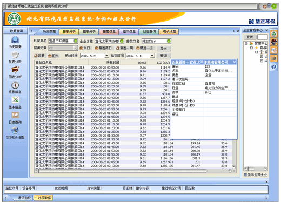This screenshot has width=281, height=202.
Task: Open 开始时间 date dropdown
Action: [107, 56]
